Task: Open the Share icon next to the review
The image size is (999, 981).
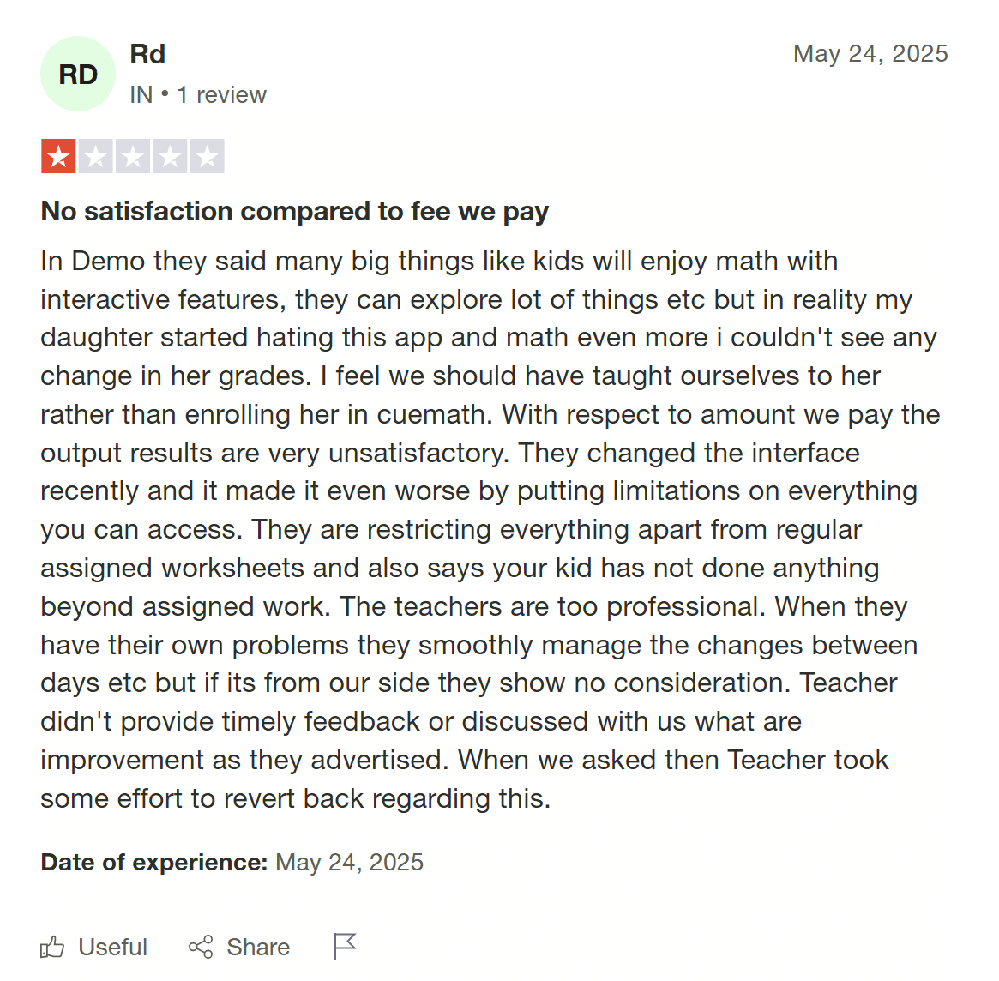Action: [201, 946]
